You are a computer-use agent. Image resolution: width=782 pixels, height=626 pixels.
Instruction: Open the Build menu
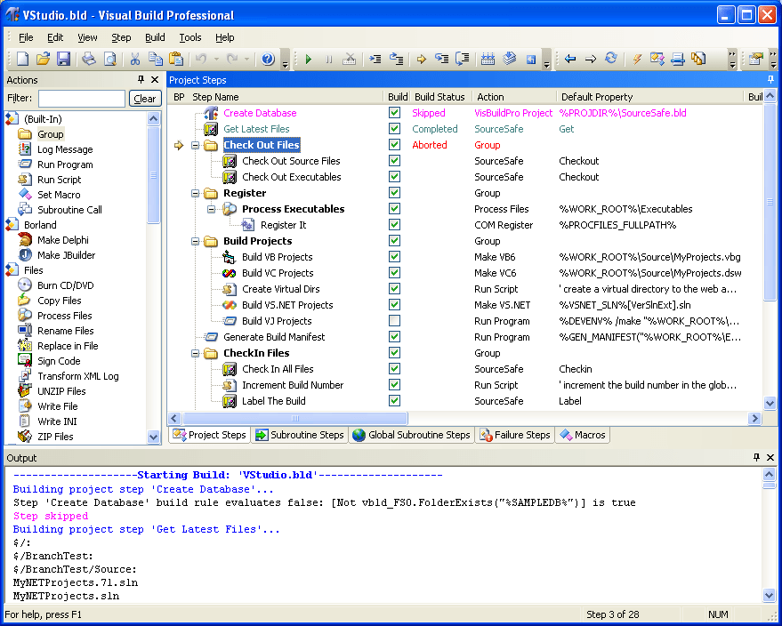[x=154, y=37]
